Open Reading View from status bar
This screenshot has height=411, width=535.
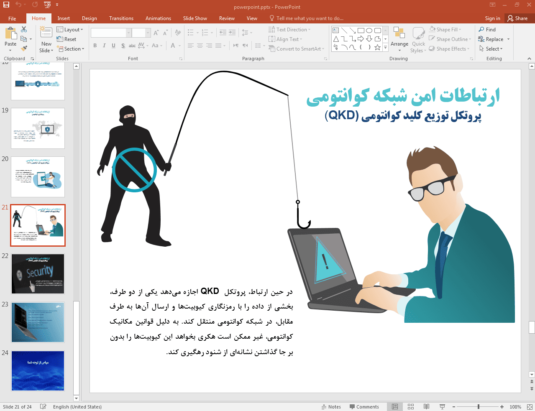click(426, 407)
